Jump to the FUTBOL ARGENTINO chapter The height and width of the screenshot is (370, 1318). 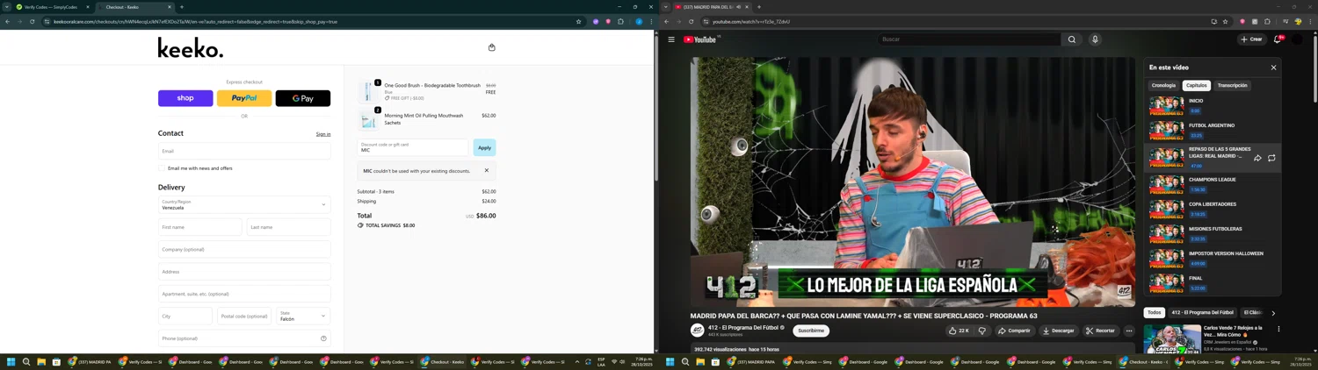click(x=1213, y=130)
